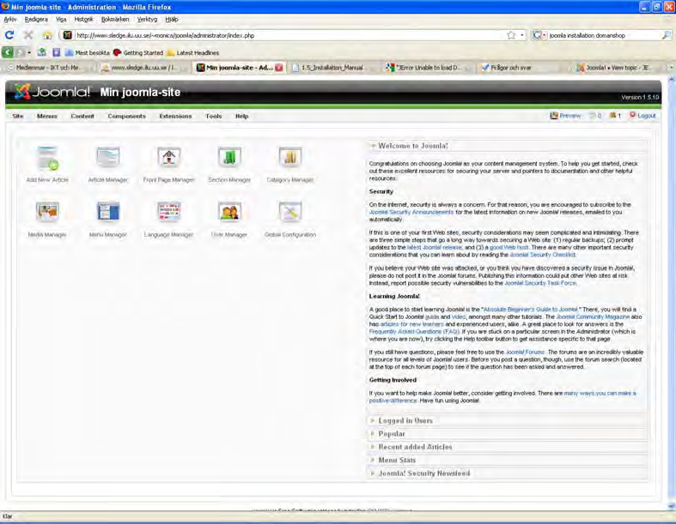Open the URL history dropdown arrow

tap(522, 35)
